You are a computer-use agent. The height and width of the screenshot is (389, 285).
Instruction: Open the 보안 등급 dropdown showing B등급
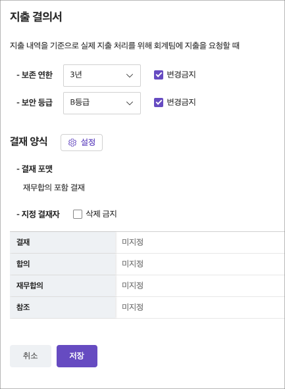tap(102, 103)
